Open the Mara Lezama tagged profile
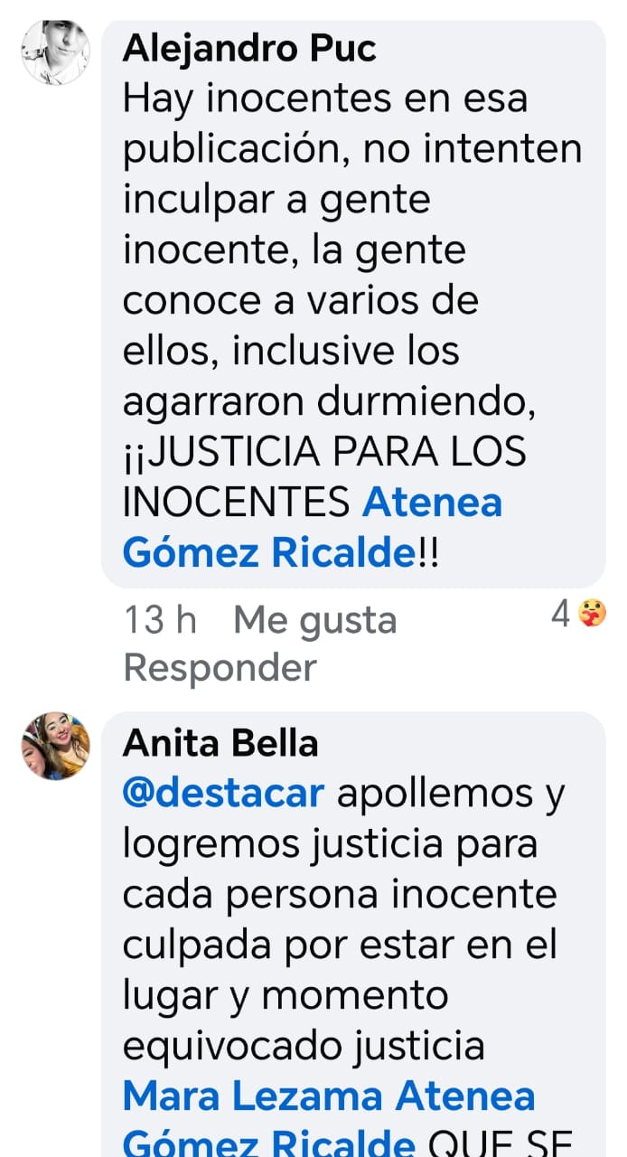This screenshot has height=1157, width=627. [255, 1096]
